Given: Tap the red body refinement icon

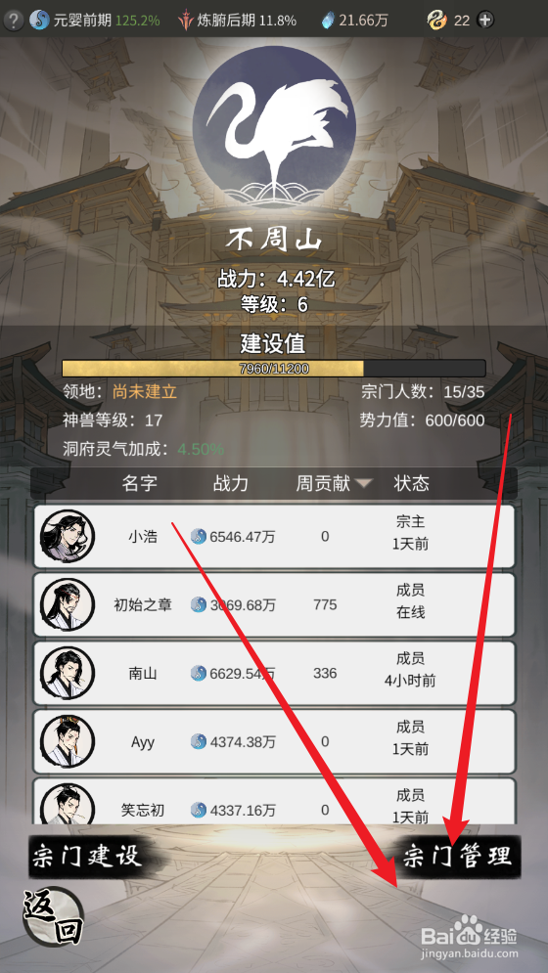Looking at the screenshot, I should pos(186,21).
